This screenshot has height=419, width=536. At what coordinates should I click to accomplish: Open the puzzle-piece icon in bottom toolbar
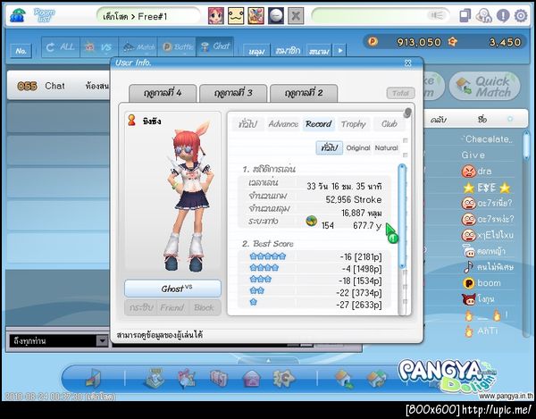click(x=283, y=378)
